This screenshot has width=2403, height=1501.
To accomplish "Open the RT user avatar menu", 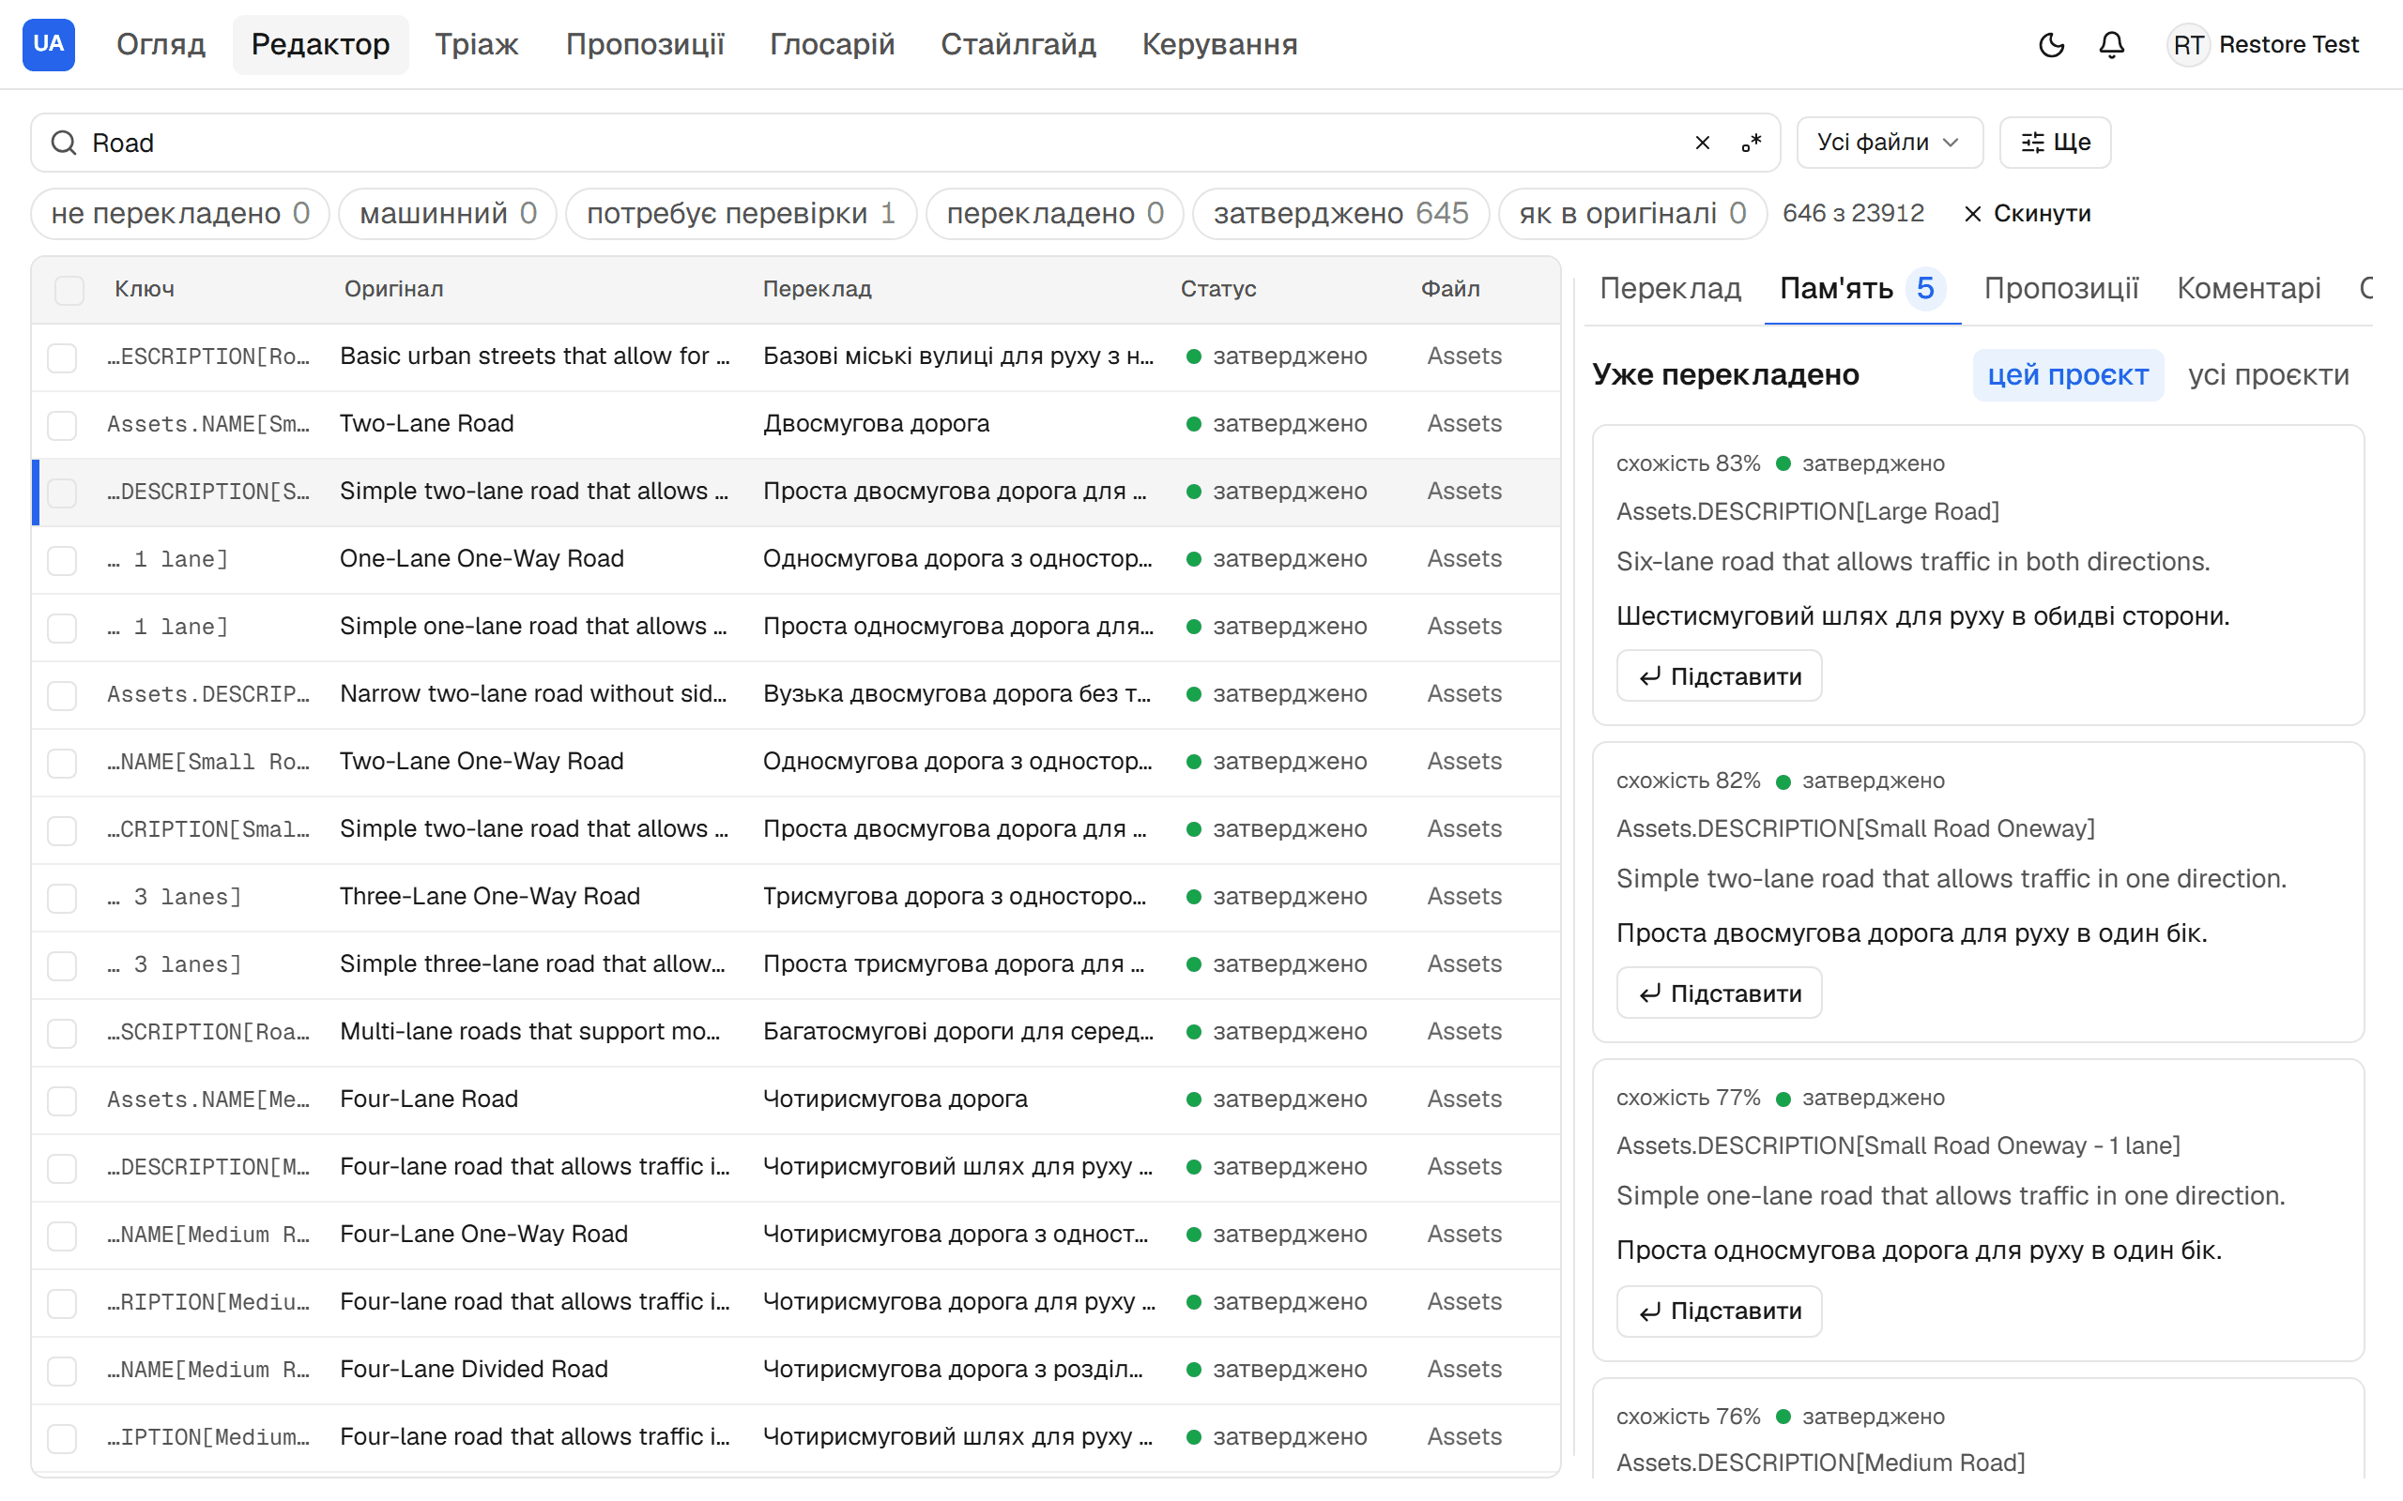I will click(x=2187, y=45).
